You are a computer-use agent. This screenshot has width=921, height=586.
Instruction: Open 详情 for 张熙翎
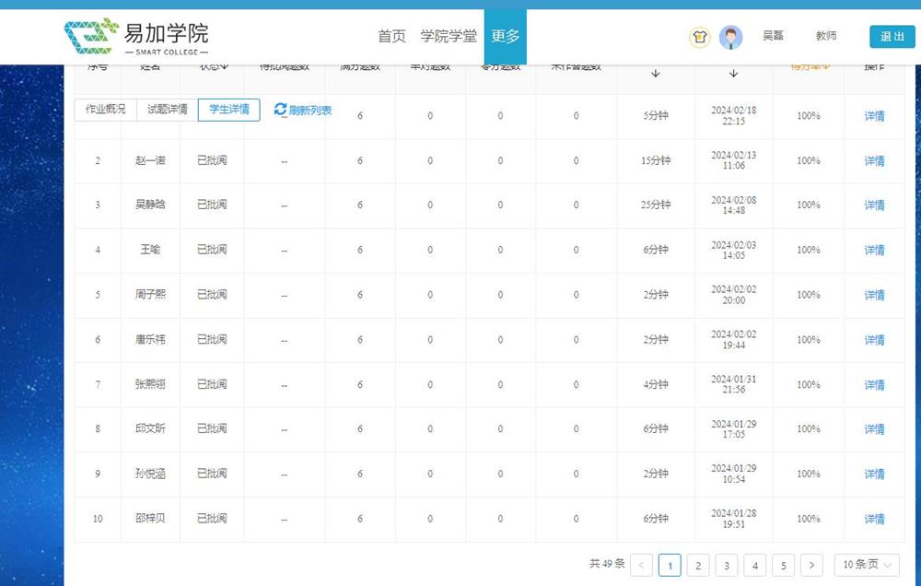[874, 384]
